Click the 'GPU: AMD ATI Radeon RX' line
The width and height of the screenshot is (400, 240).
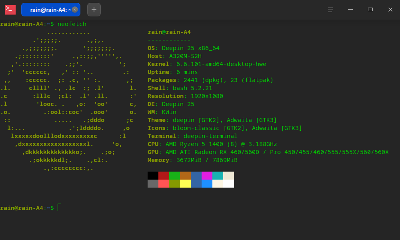pos(268,152)
